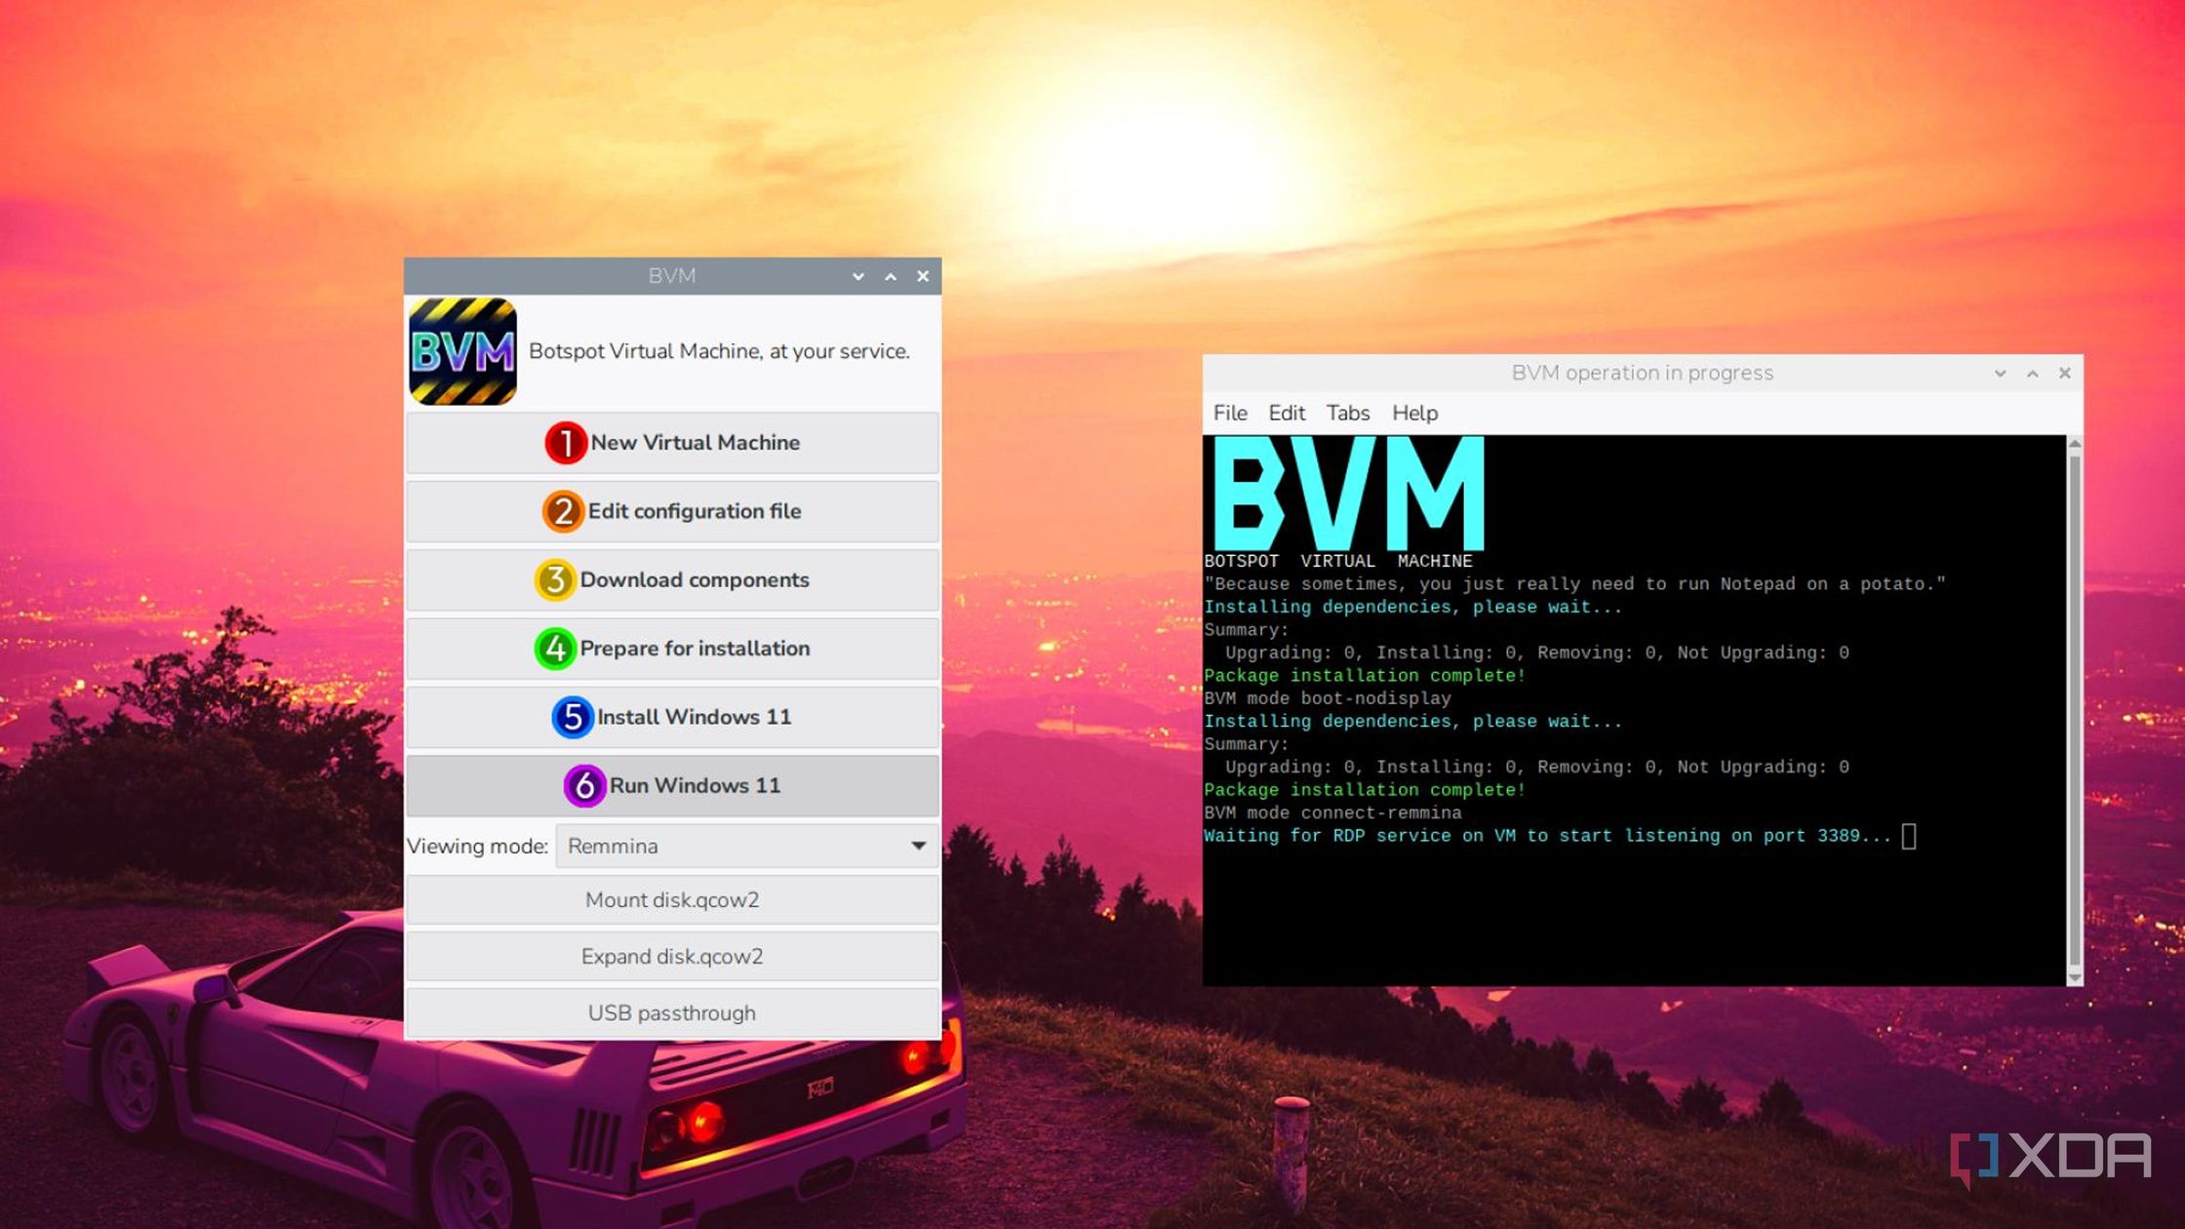This screenshot has height=1229, width=2185.
Task: Minimize the BVM window
Action: coord(858,276)
